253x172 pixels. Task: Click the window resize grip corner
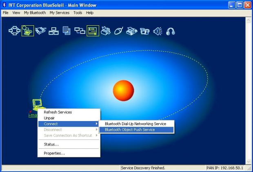point(249,168)
